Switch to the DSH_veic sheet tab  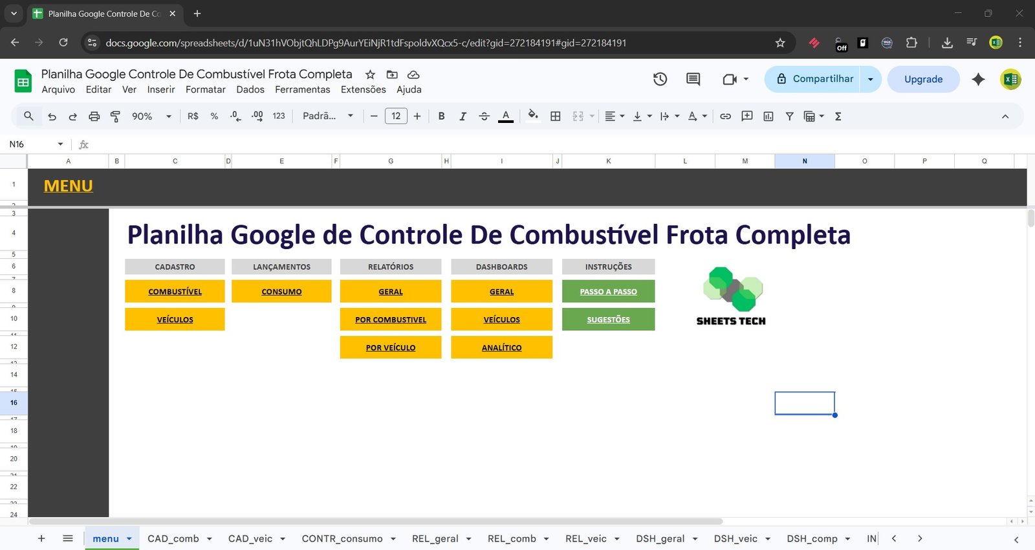[x=735, y=538]
